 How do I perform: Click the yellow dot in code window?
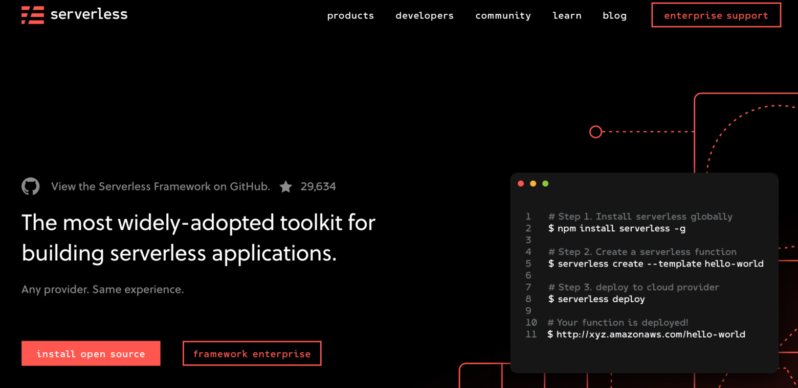tap(533, 184)
